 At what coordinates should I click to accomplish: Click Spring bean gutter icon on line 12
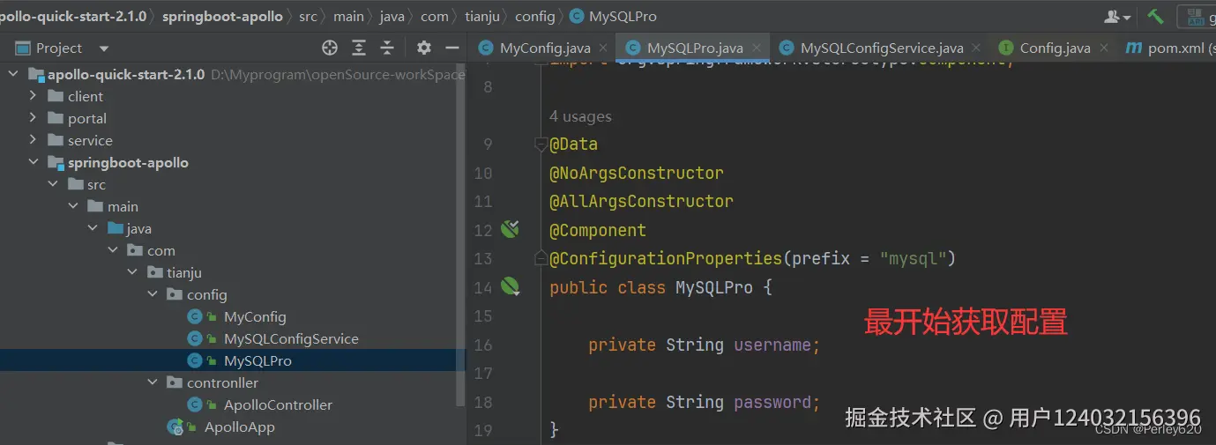[510, 229]
